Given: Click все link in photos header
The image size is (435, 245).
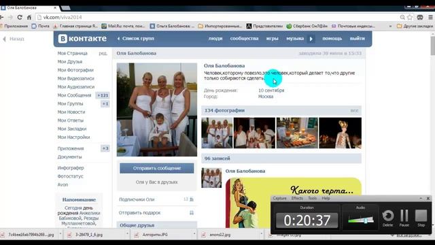Looking at the screenshot, I should (x=354, y=110).
